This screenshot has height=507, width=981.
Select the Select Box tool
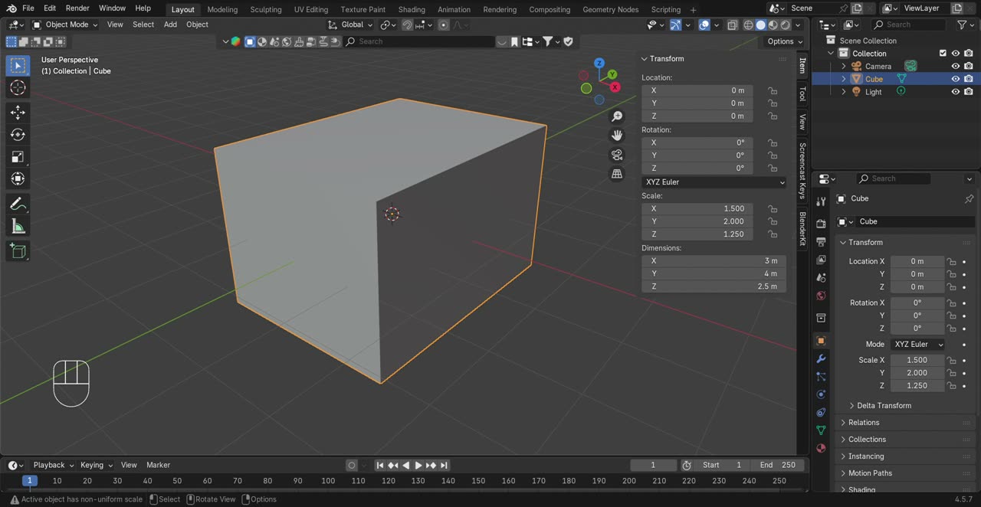pos(18,66)
